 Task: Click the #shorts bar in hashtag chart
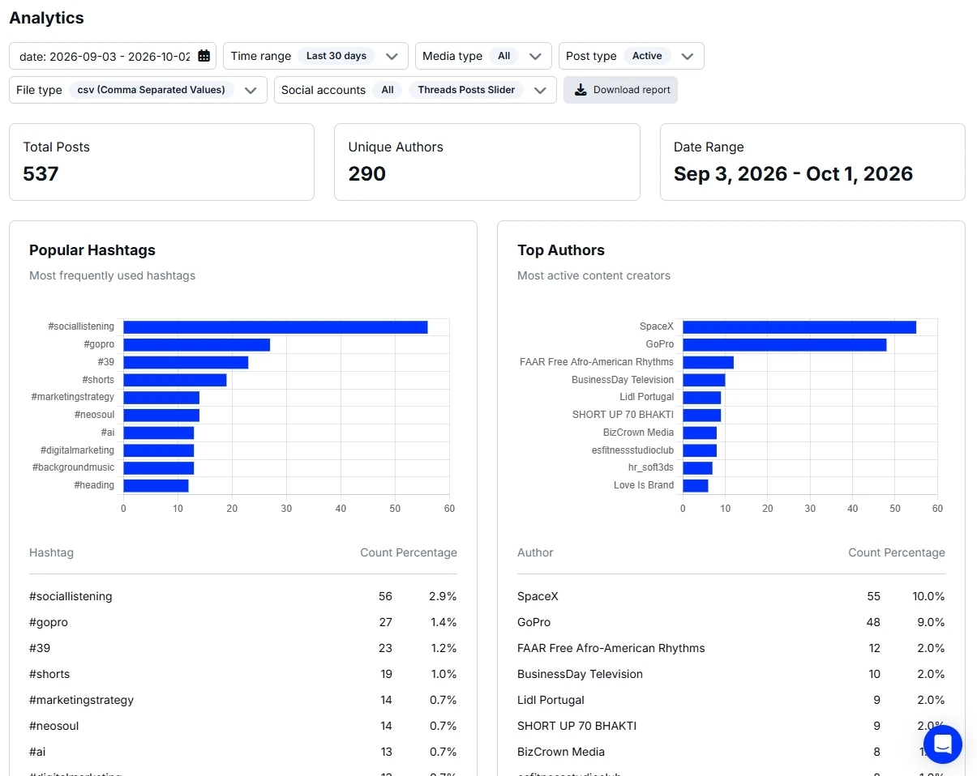[x=174, y=380]
